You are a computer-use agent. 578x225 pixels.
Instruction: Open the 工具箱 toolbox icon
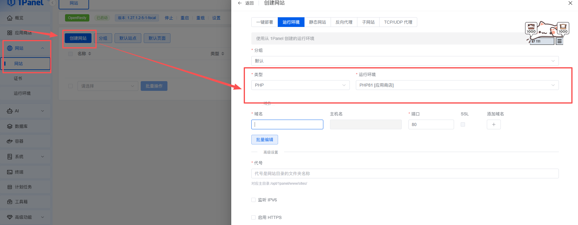10,202
